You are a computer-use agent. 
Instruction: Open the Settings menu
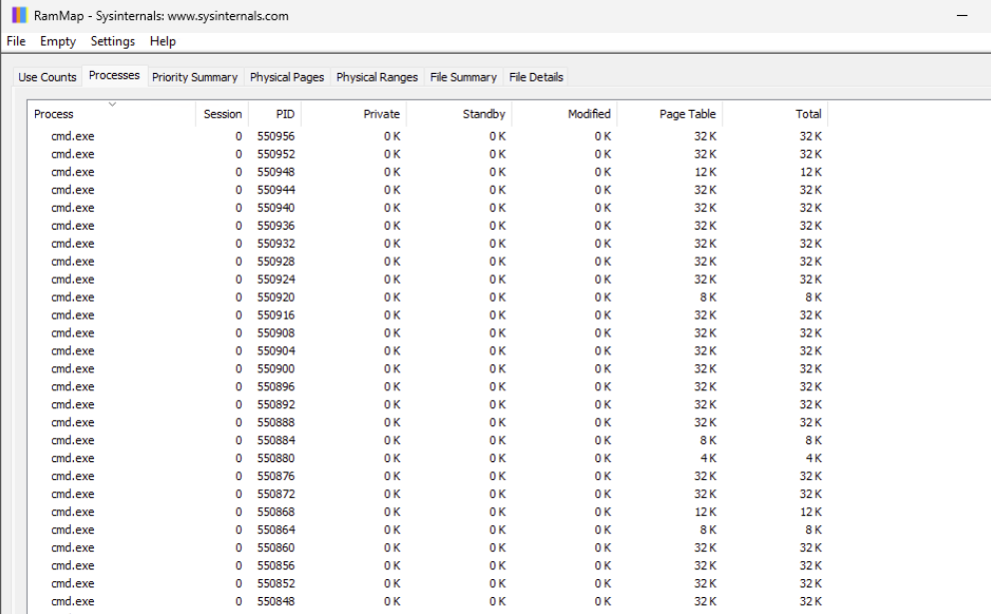click(113, 41)
